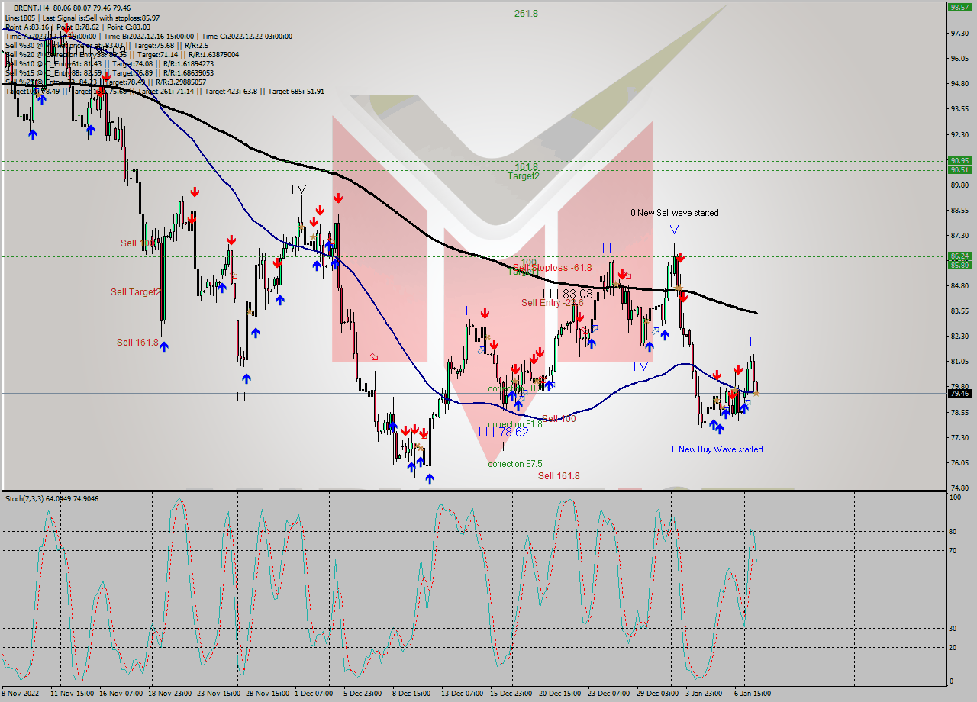Click the 93.55 price axis label

[x=959, y=109]
